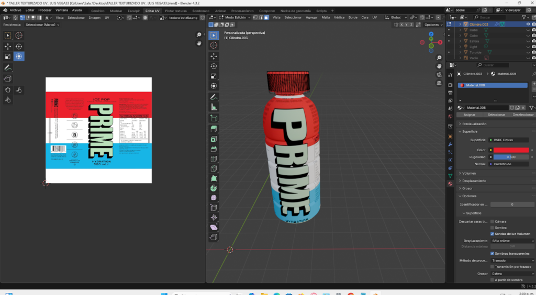The width and height of the screenshot is (536, 295).
Task: Click the UV editor zoom magnifier icon
Action: (x=199, y=35)
